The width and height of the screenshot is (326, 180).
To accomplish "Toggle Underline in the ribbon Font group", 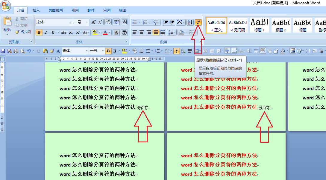I will (53, 33).
